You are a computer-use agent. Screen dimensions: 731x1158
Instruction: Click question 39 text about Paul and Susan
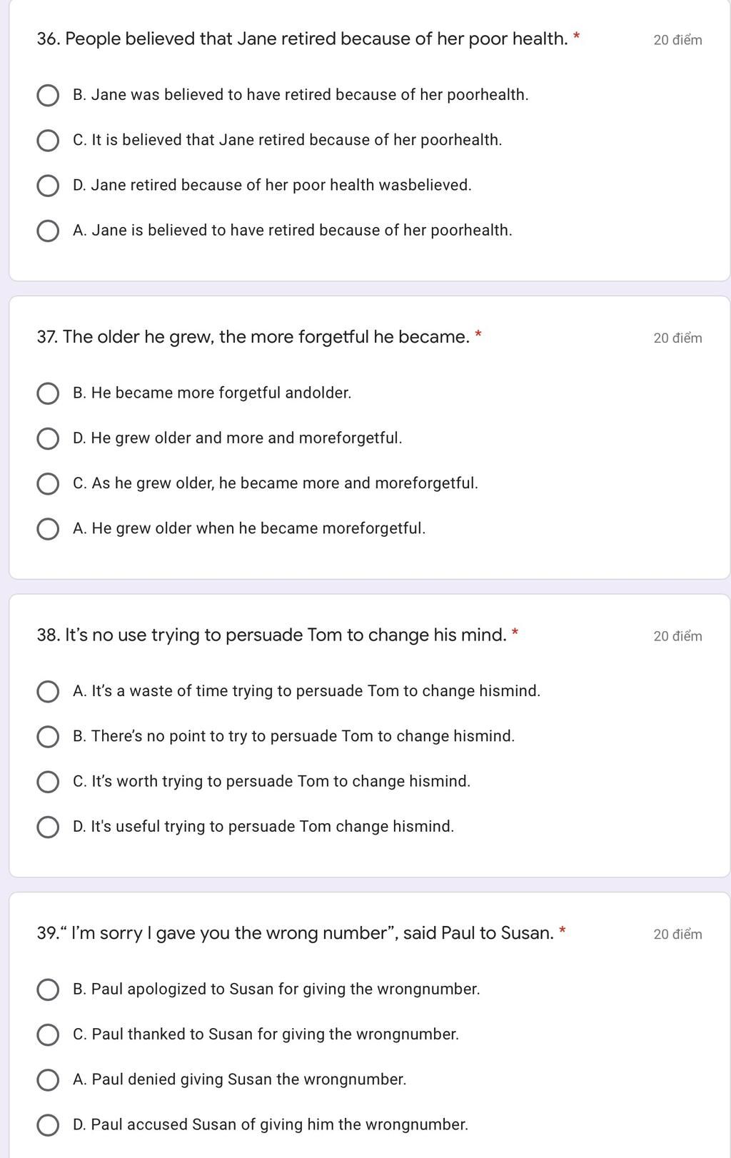pos(296,933)
